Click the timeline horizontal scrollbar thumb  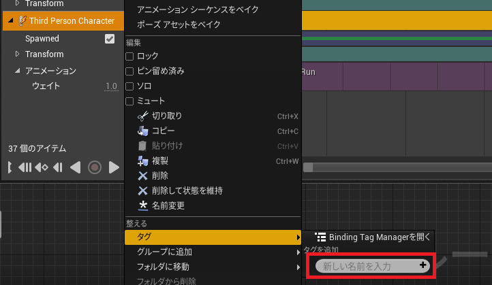(308, 167)
